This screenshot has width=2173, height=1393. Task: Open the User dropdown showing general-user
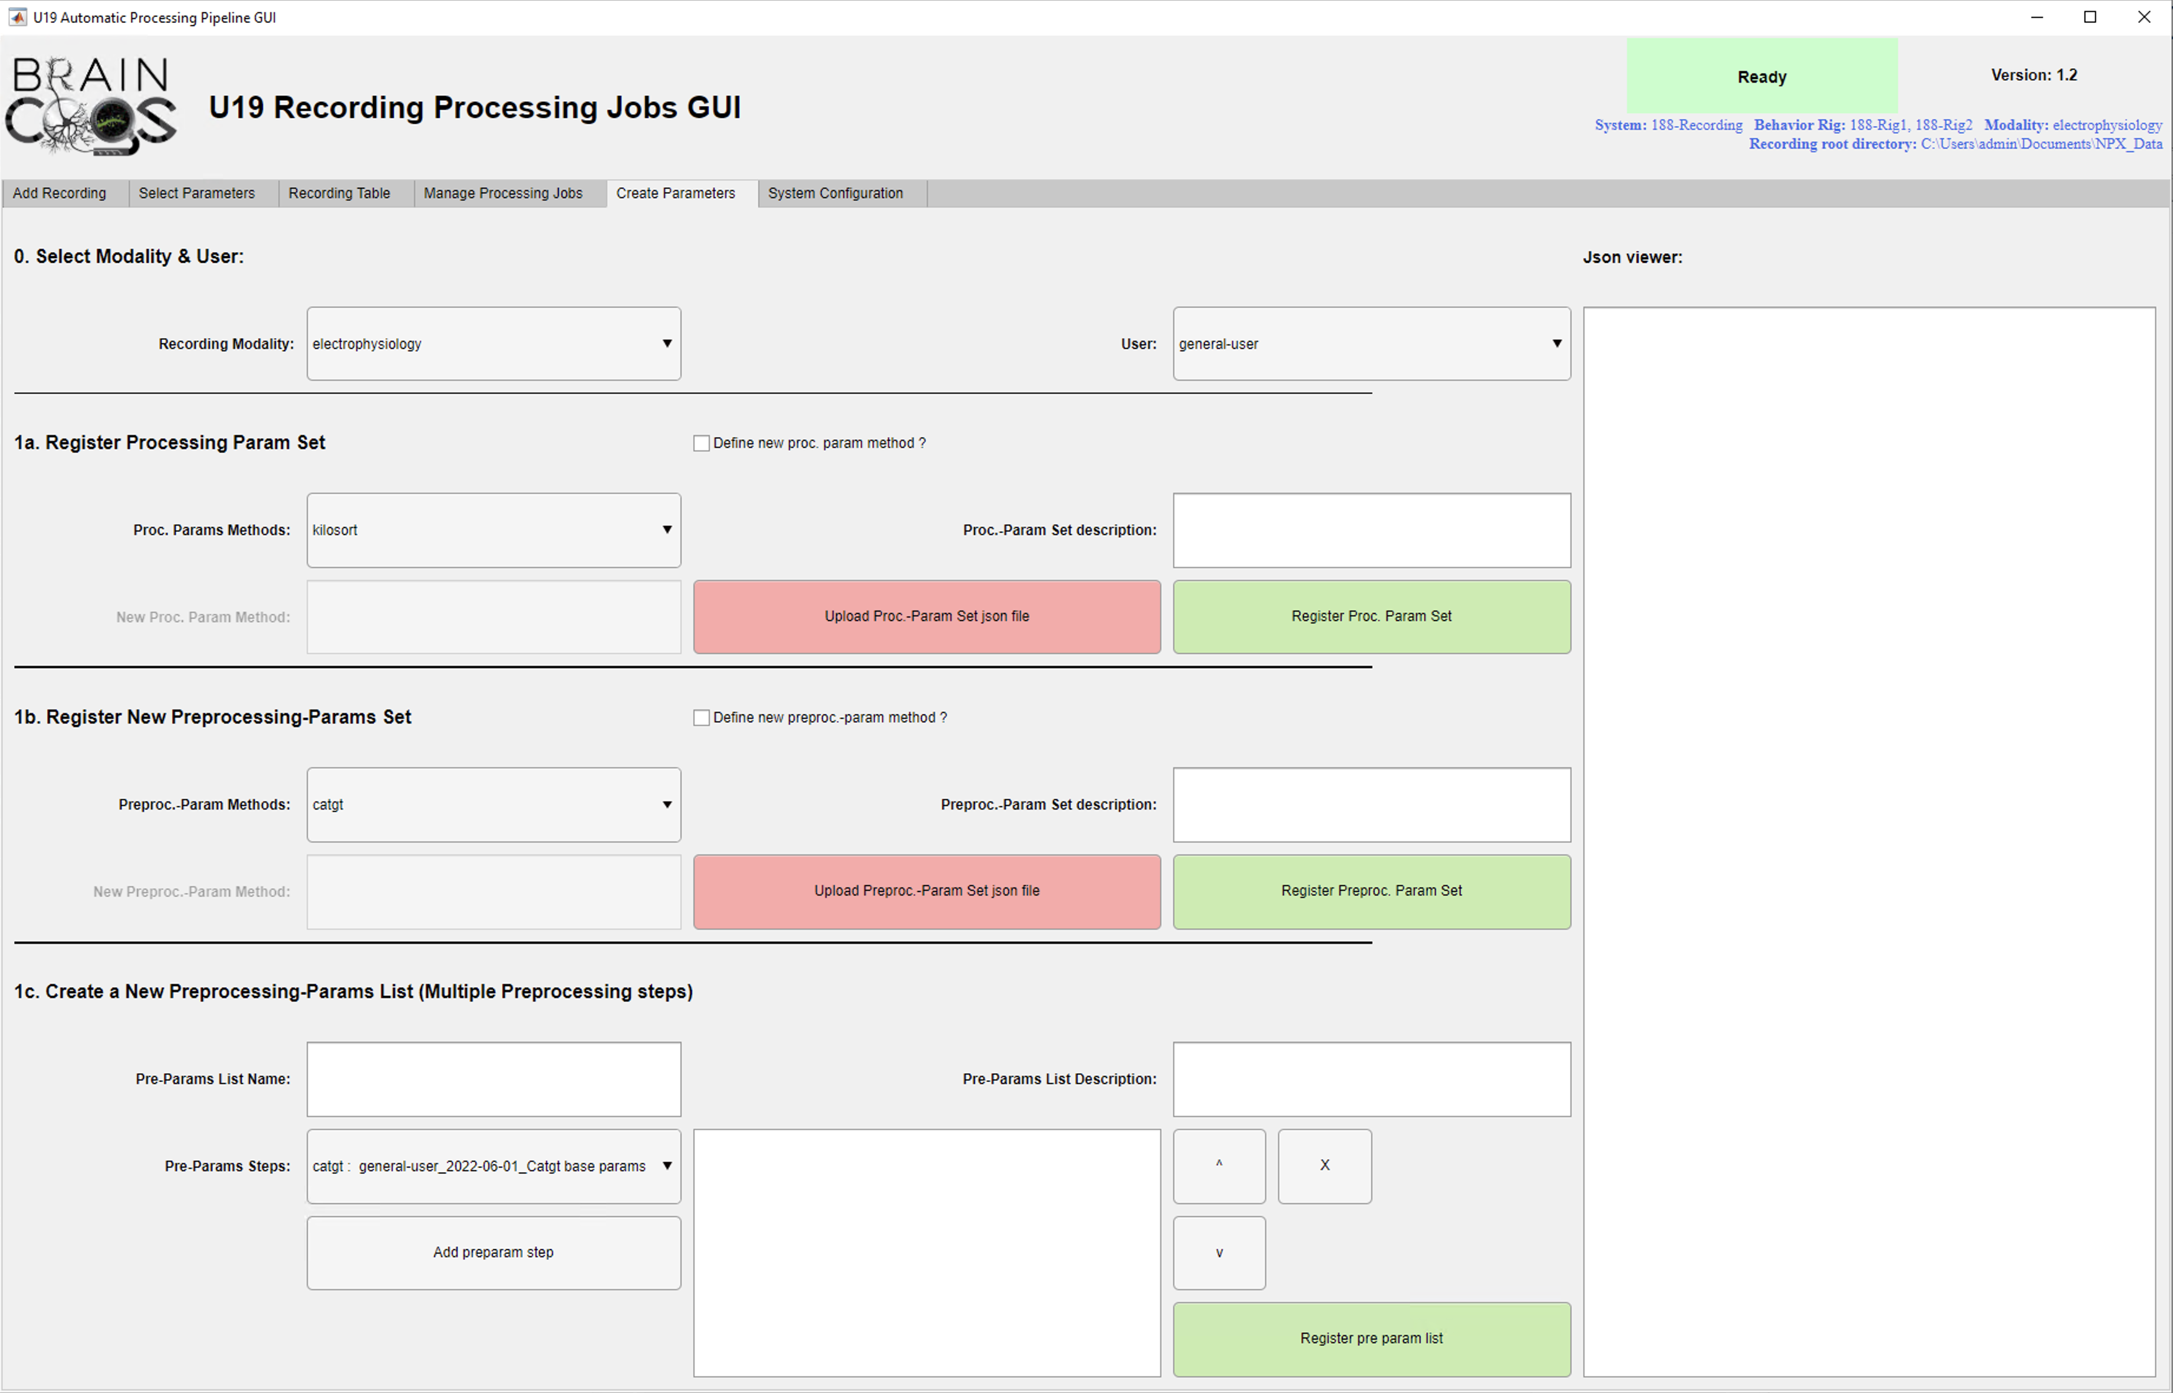[x=1371, y=344]
